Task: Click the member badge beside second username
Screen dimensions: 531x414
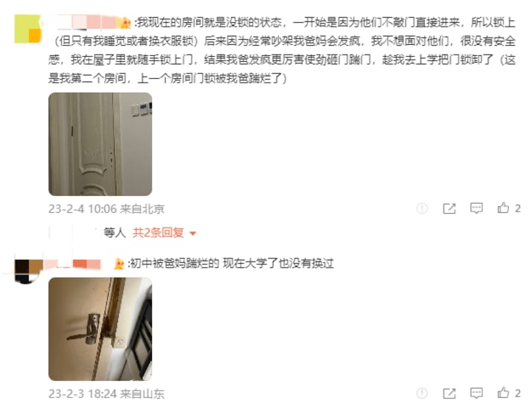Action: pos(119,264)
